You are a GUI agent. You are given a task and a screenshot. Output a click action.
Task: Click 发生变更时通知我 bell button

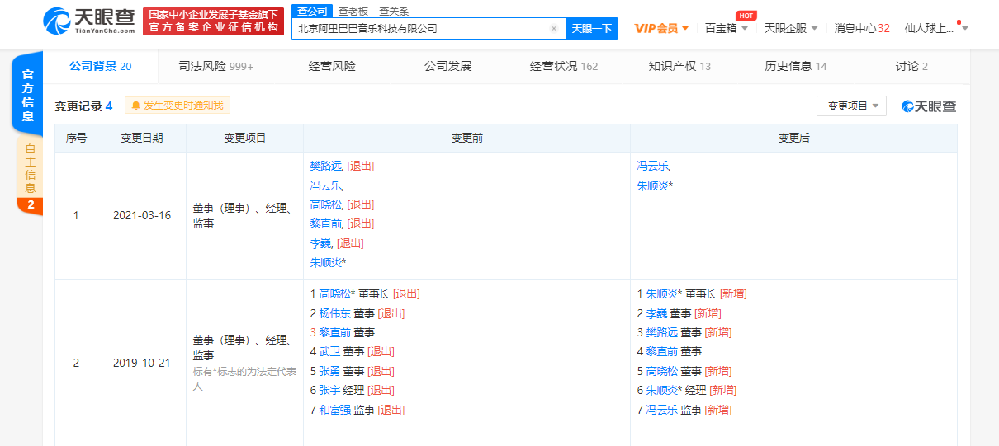tap(178, 106)
